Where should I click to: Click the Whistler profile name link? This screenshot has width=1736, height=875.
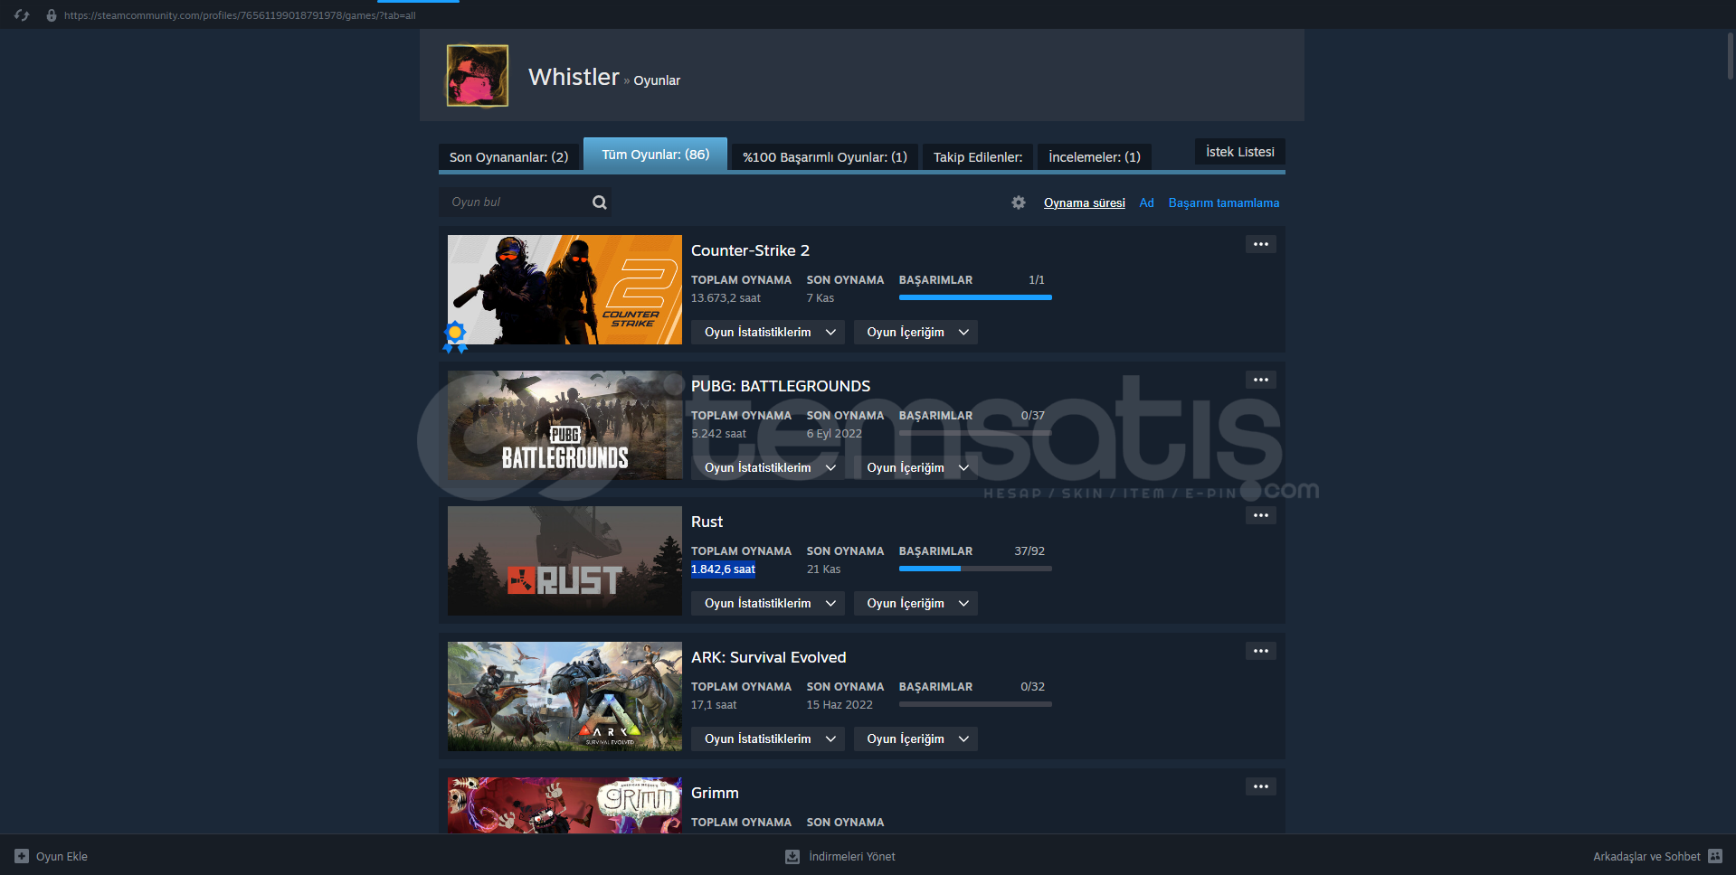[x=574, y=77]
